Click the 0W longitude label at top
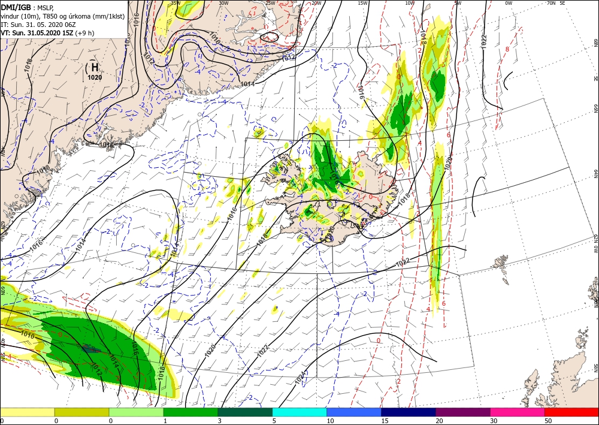This screenshot has height=425, width=599. click(x=509, y=3)
